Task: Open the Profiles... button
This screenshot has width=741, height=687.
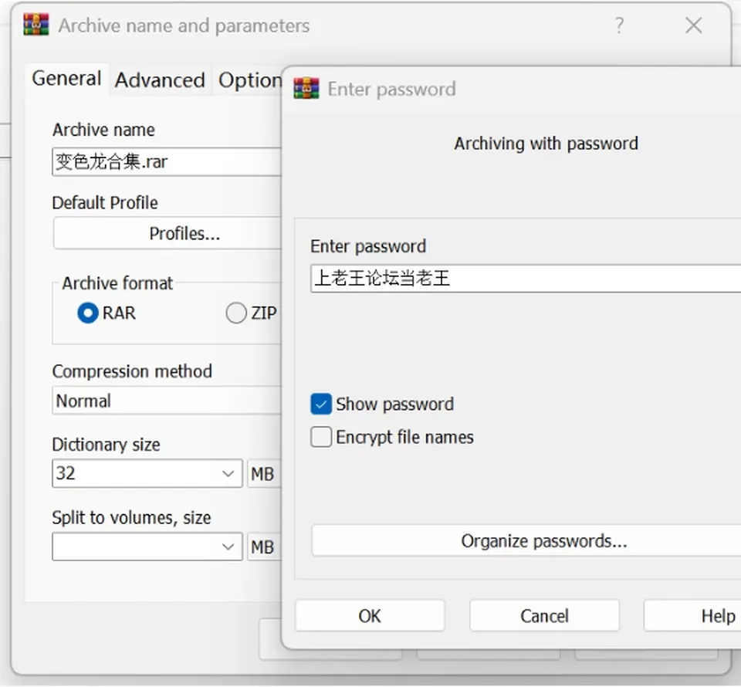Action: pos(167,233)
